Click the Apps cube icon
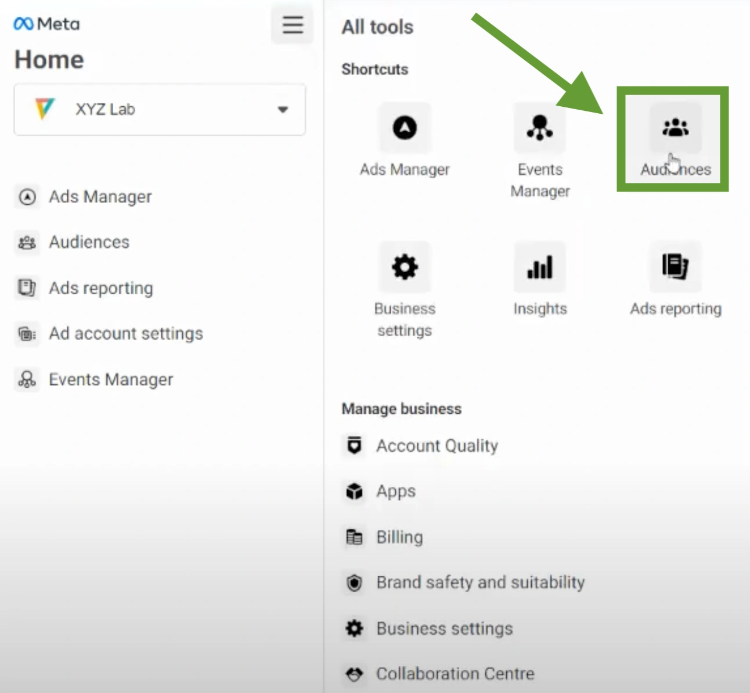 click(x=354, y=492)
